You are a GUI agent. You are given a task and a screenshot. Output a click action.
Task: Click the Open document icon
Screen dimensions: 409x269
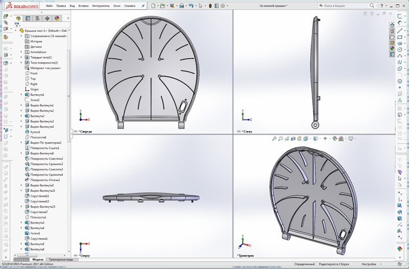coord(163,6)
